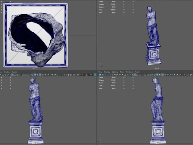Screen dimensions: 193x145
Task: Toggle X-ray mode in bottom-left viewport toolbar
Action: pyautogui.click(x=68, y=75)
